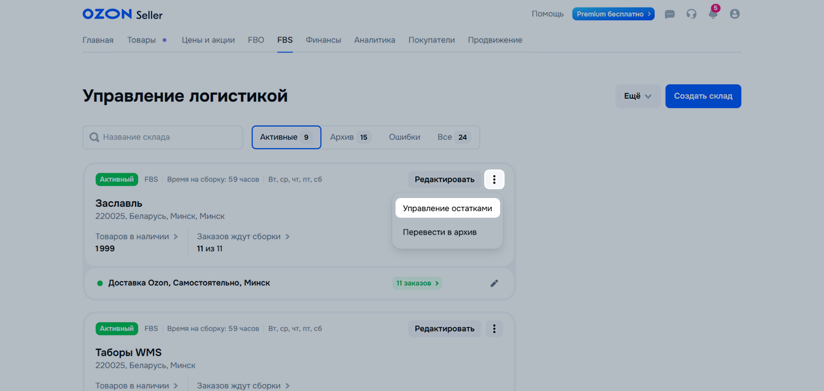The width and height of the screenshot is (824, 391).
Task: Switch to the Архив tab
Action: click(x=350, y=137)
